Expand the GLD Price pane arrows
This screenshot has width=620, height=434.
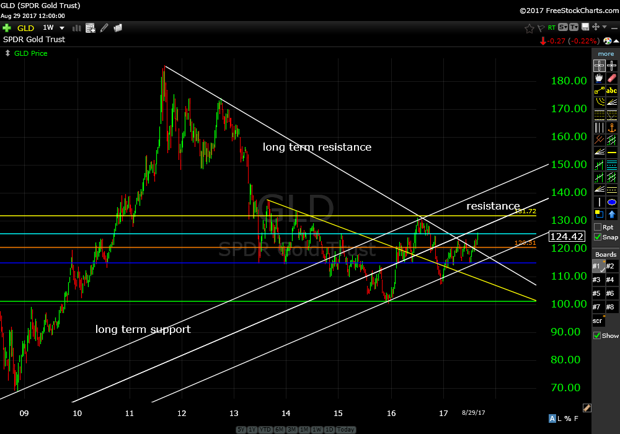7,53
